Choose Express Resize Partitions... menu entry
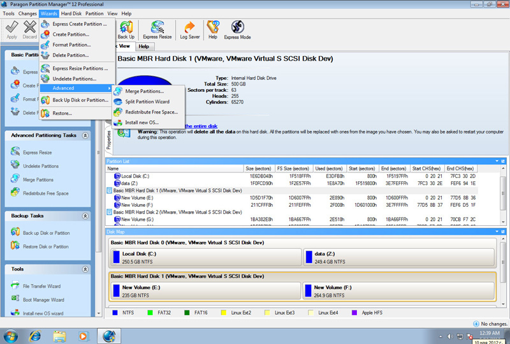The width and height of the screenshot is (510, 344). [x=77, y=68]
